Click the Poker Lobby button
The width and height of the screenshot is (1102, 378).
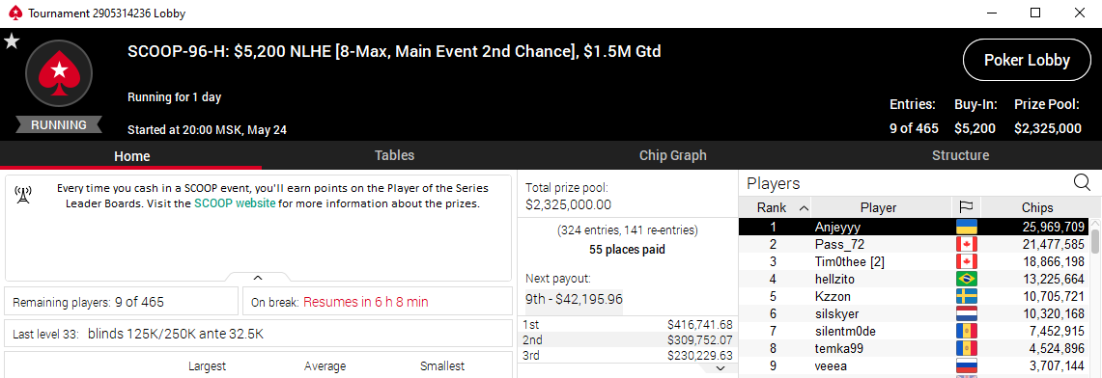click(1027, 61)
